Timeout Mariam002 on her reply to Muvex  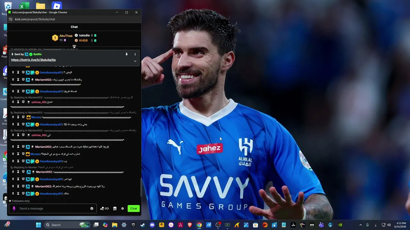pyautogui.click(x=18, y=172)
